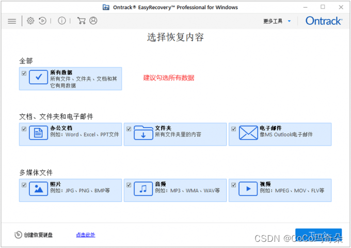Toggle the 文件夹 checkbox
This screenshot has width=351, height=248.
pos(129,129)
